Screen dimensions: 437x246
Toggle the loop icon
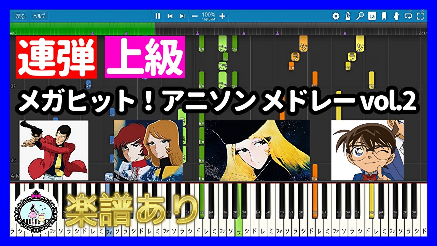point(408,16)
